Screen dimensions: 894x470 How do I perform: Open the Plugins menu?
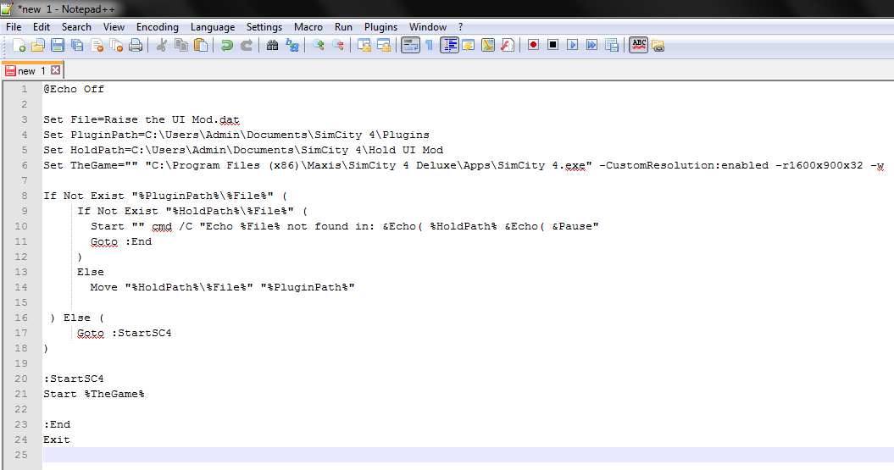(380, 27)
